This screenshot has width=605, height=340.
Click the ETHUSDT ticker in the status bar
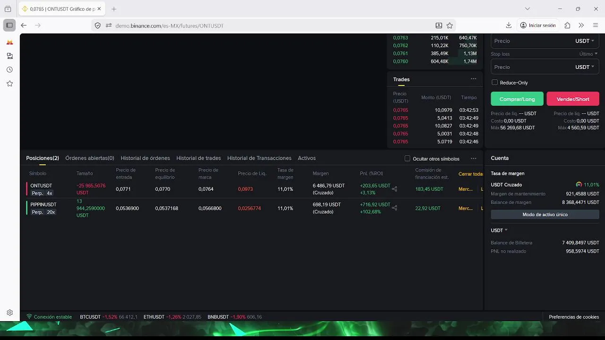pyautogui.click(x=173, y=317)
